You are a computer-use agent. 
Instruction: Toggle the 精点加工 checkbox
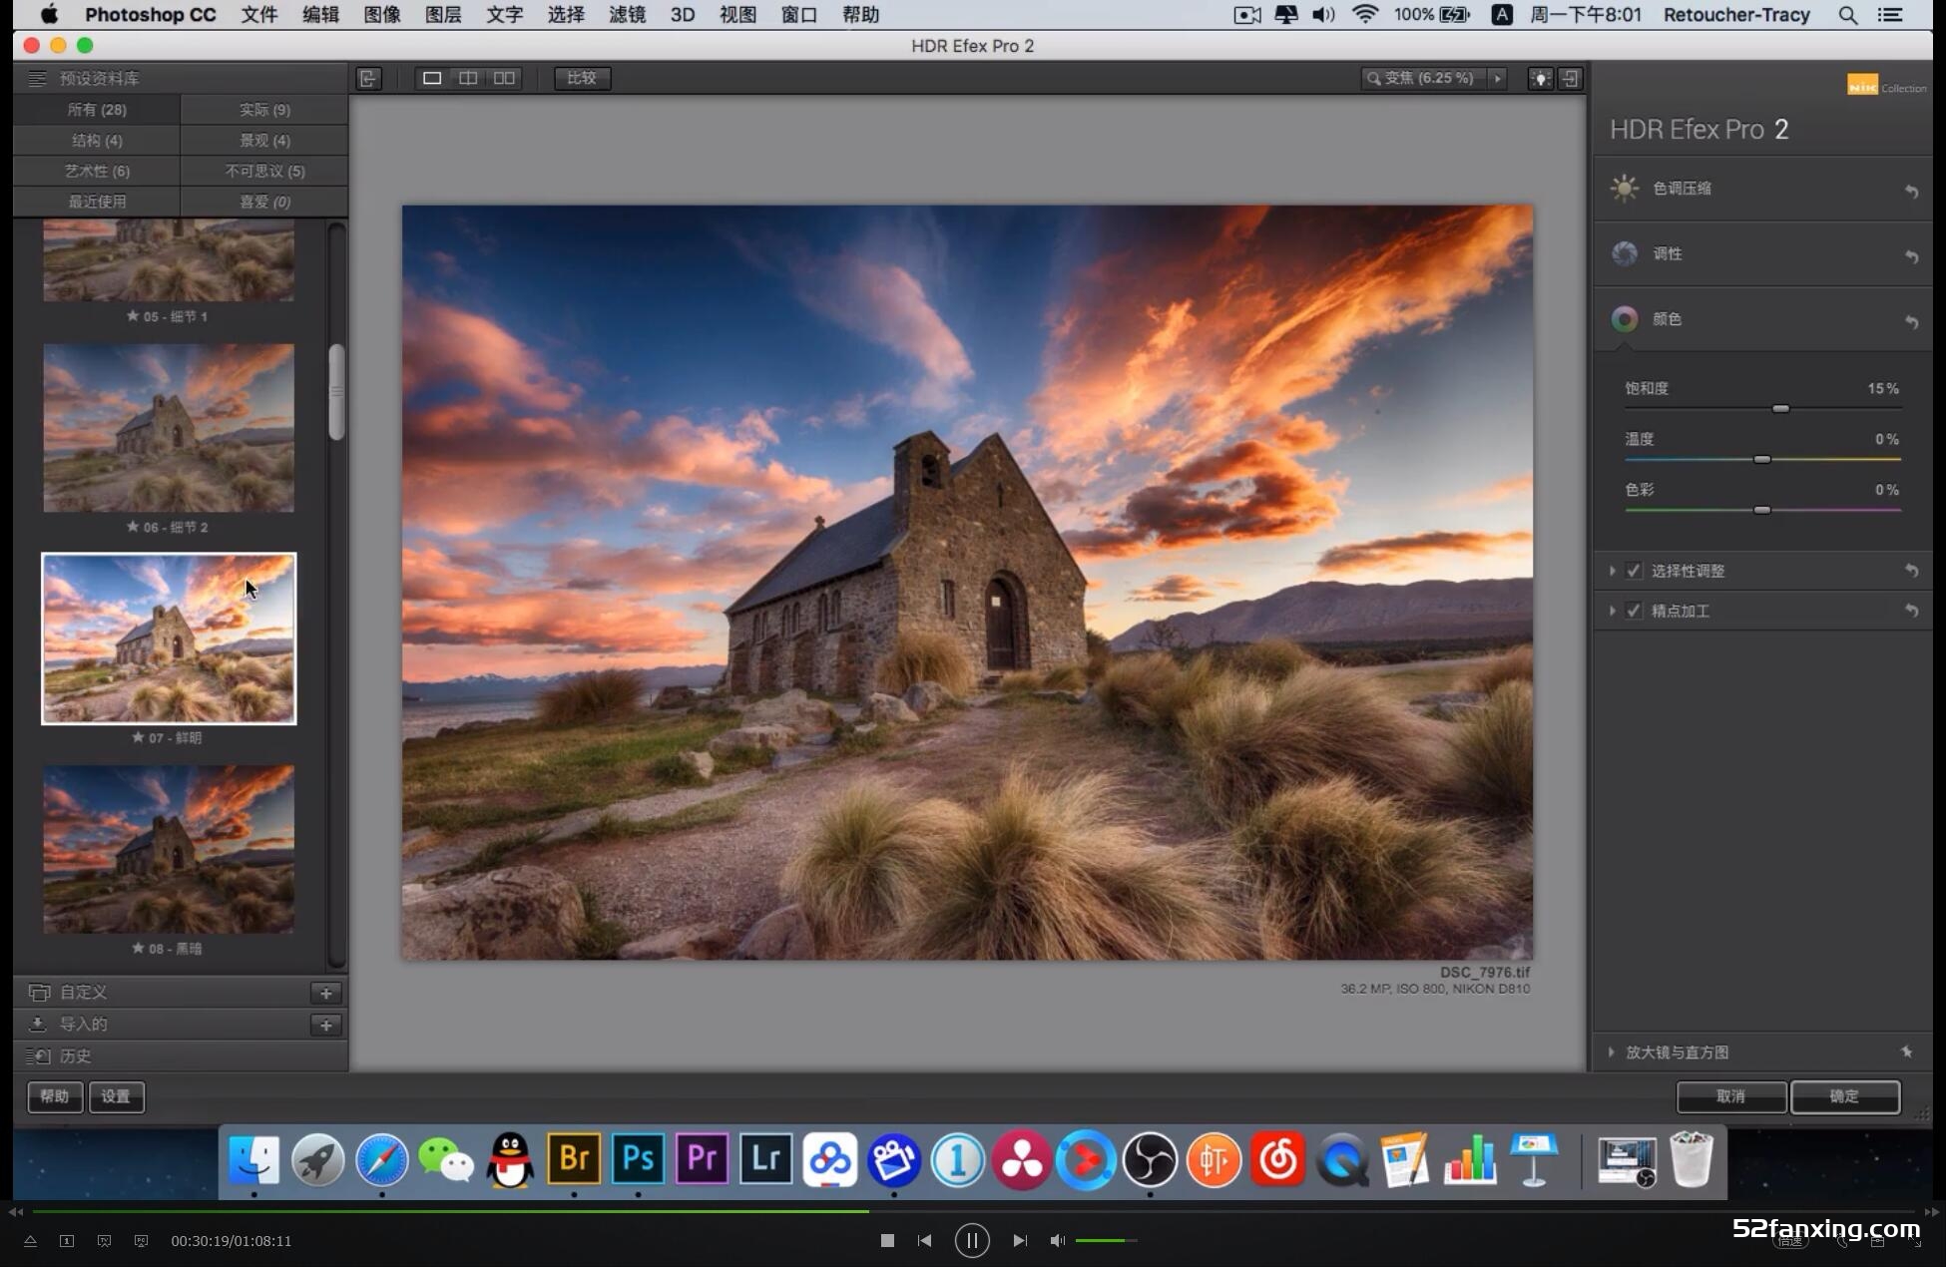point(1634,611)
